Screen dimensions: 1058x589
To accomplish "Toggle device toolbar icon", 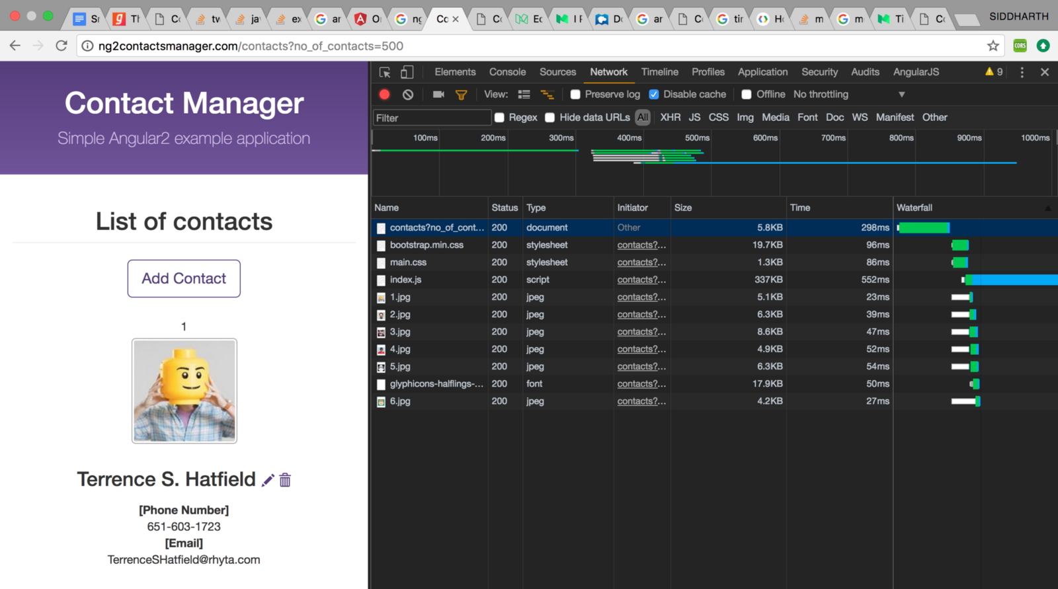I will [407, 72].
